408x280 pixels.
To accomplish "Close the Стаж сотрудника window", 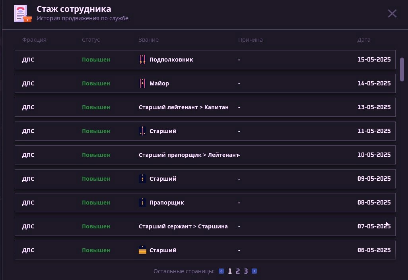I will (392, 14).
